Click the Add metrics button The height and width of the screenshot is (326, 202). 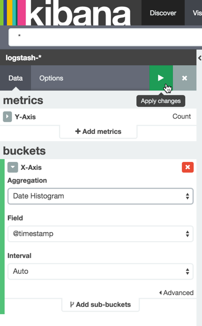(x=98, y=132)
